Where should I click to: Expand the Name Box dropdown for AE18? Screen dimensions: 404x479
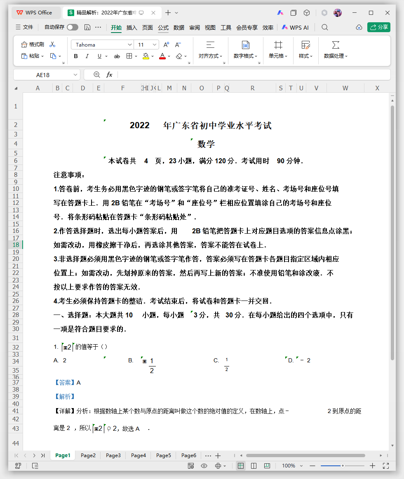click(75, 75)
